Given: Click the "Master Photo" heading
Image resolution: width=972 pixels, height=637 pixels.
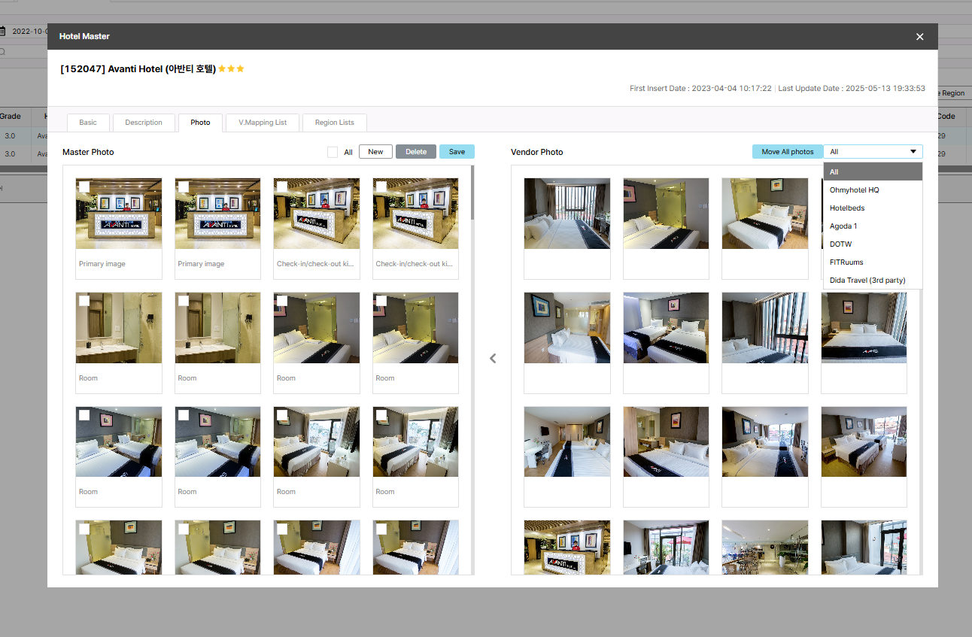Looking at the screenshot, I should click(88, 152).
